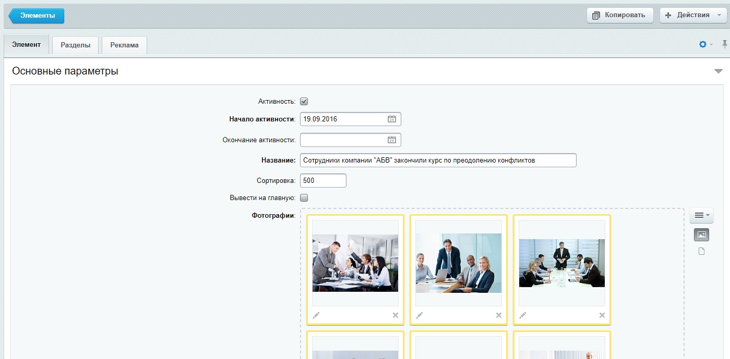Enable the Вывести на главную checkbox

304,198
